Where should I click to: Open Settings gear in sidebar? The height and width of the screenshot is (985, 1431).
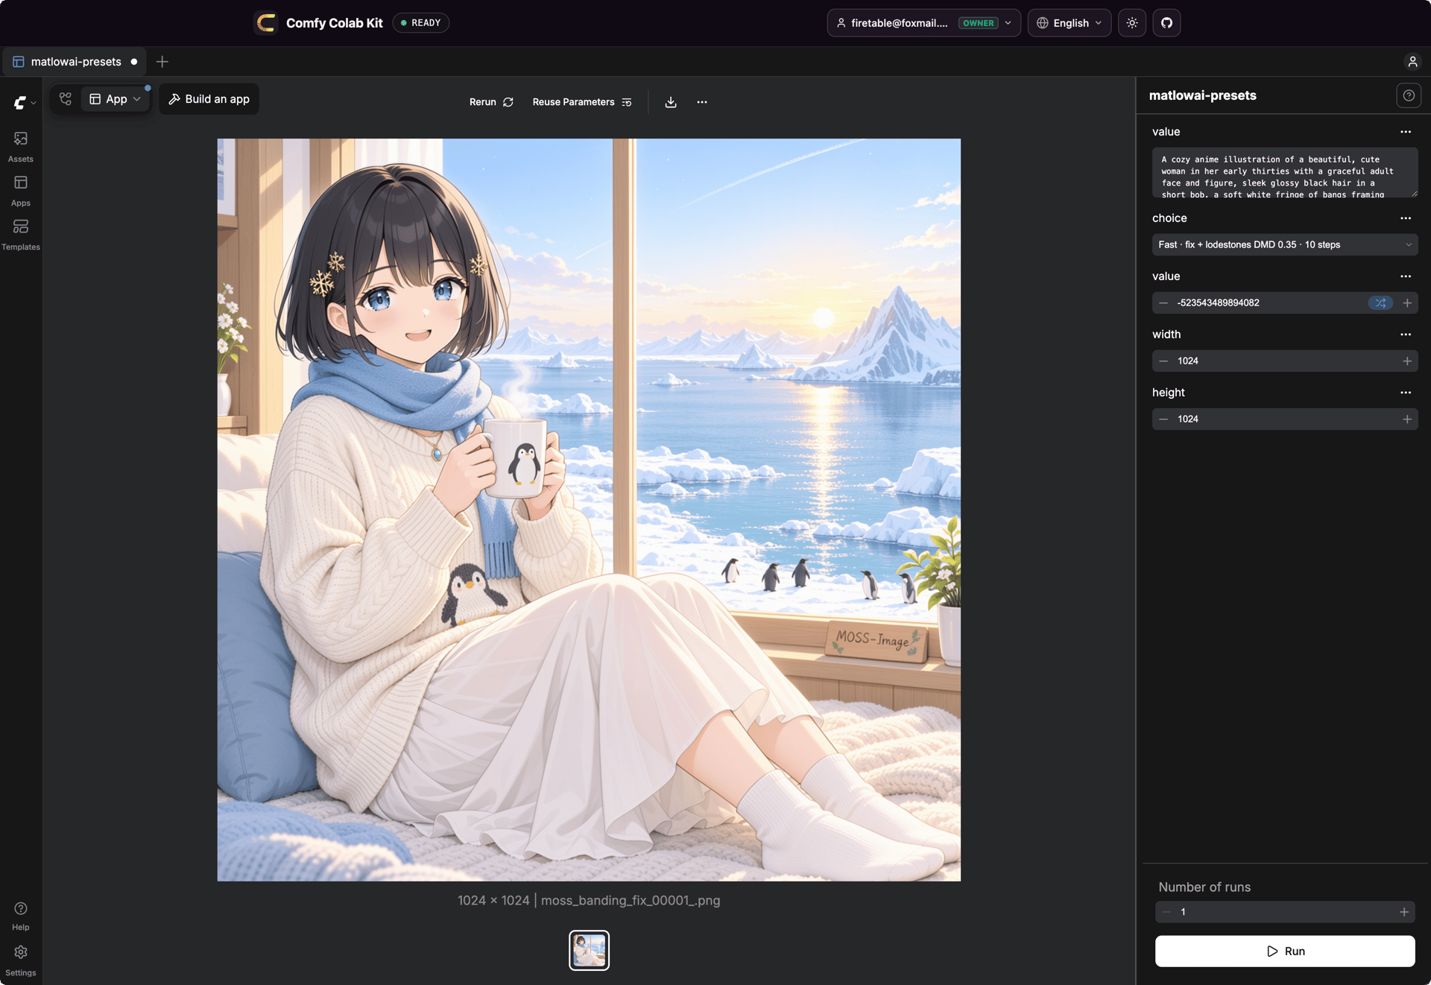click(x=21, y=960)
